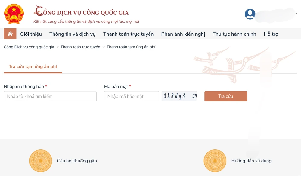Open the Hỗ trợ menu
The image size is (301, 176).
click(x=271, y=34)
